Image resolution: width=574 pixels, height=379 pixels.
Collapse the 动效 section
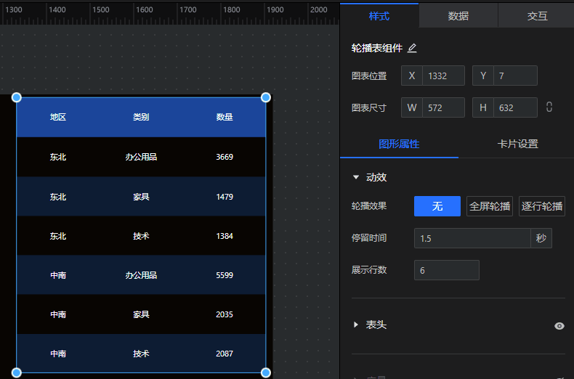pyautogui.click(x=356, y=176)
